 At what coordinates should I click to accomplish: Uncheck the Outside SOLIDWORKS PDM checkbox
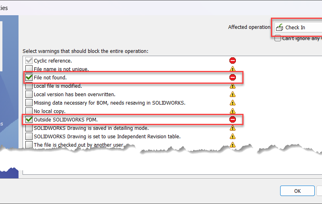coord(29,119)
